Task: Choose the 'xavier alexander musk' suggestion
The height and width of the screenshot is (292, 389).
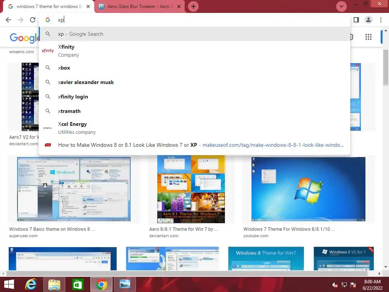Action: click(x=195, y=82)
